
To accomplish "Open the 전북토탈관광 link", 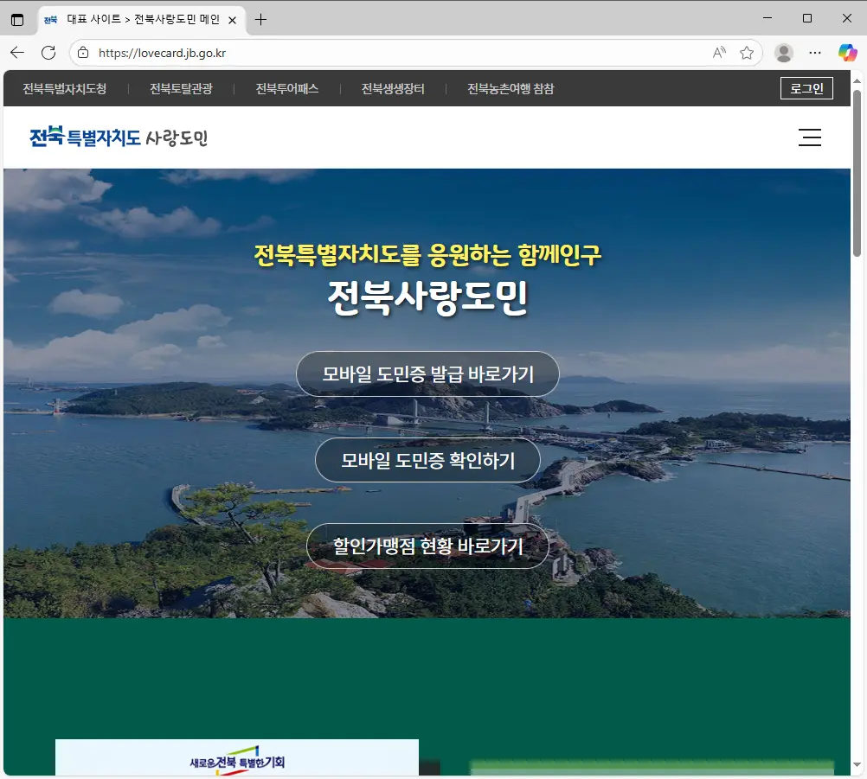I will 182,88.
